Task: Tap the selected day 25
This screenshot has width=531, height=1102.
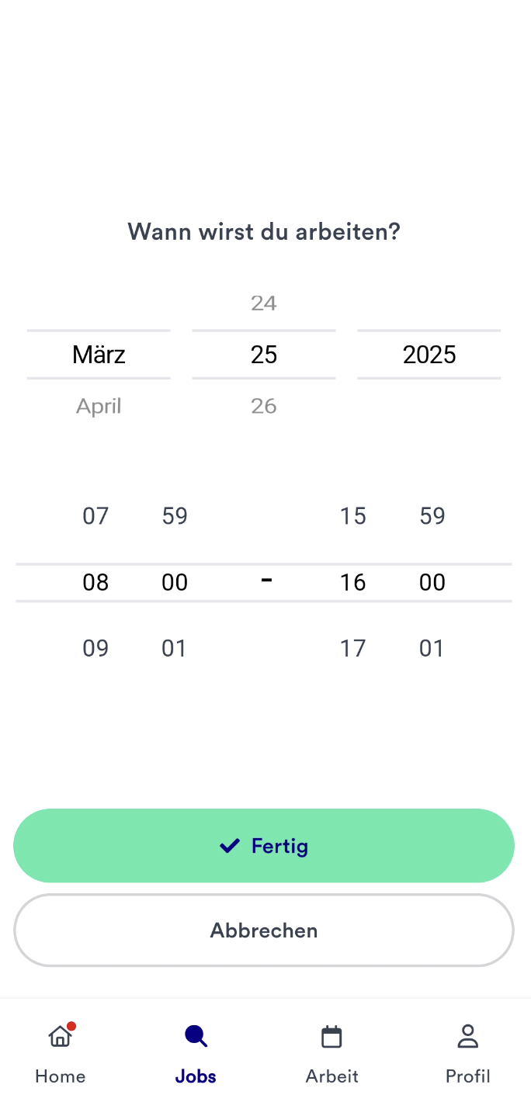Action: tap(264, 355)
